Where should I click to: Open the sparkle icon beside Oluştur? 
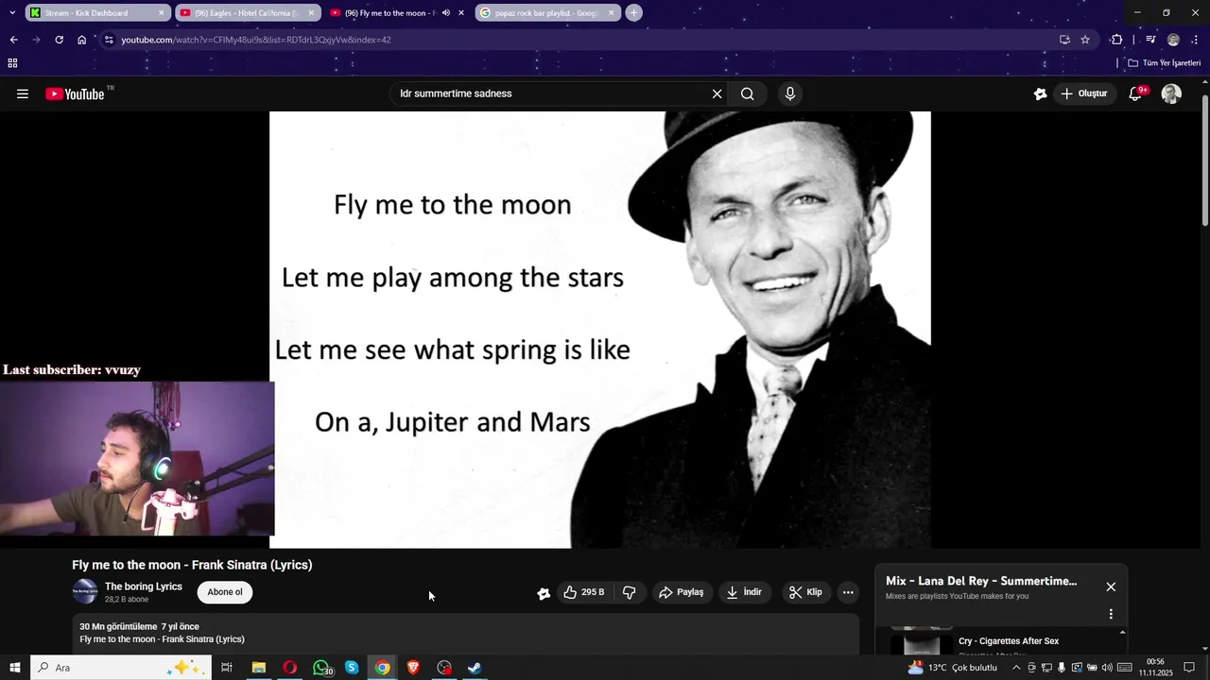[1040, 93]
